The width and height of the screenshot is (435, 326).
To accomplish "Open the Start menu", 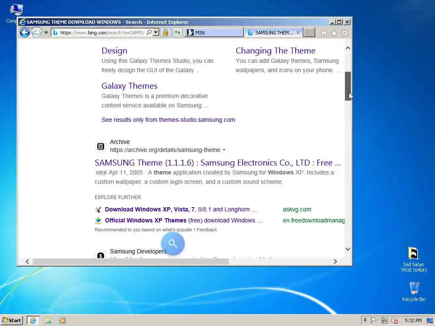I will coord(11,320).
